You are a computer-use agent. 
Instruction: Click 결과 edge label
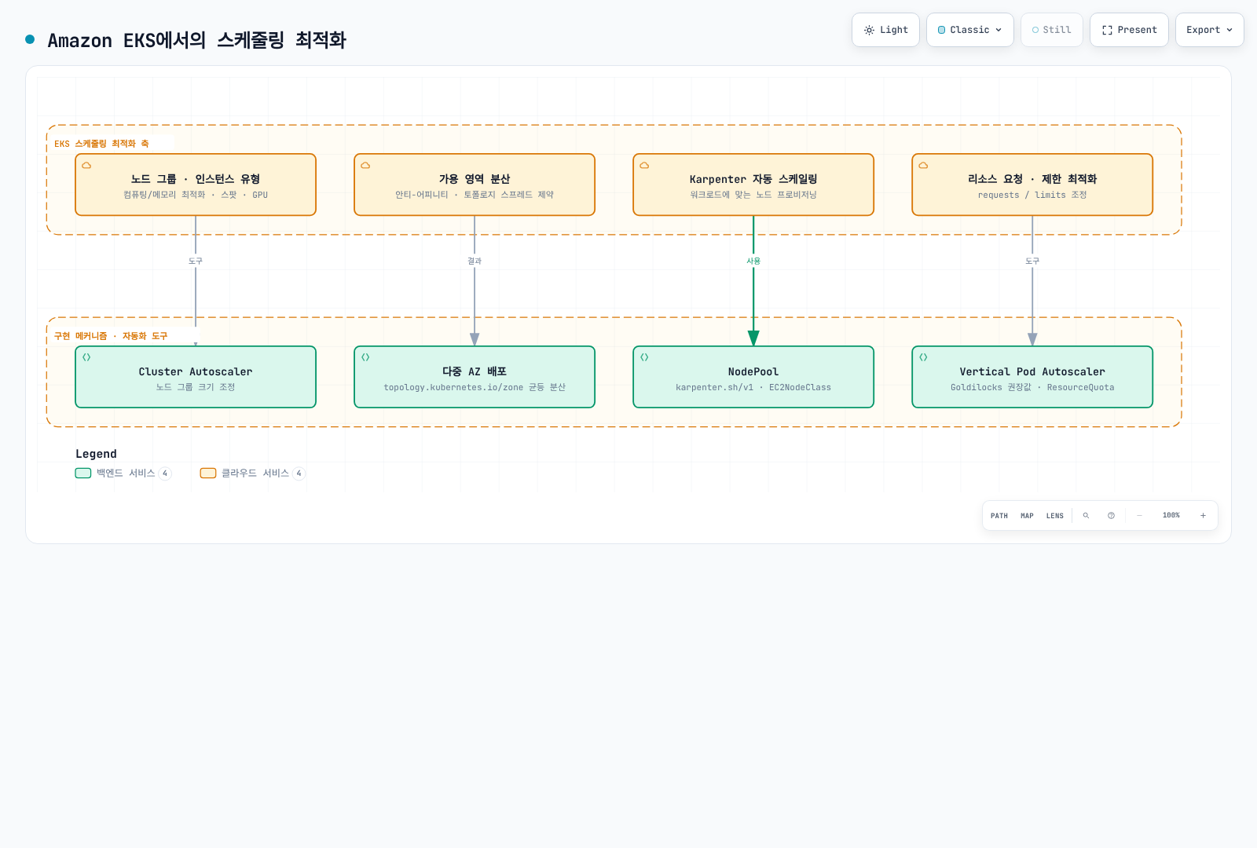pos(475,261)
